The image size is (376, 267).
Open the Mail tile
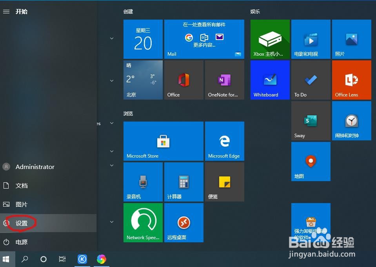click(x=204, y=39)
